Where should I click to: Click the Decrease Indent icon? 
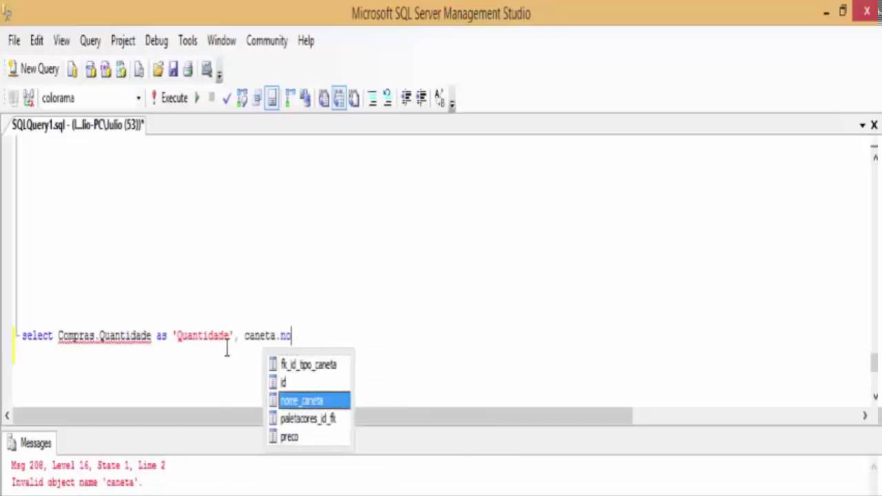(x=406, y=98)
